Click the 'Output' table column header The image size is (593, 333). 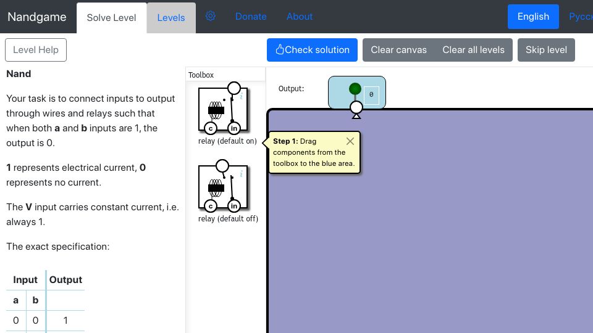coord(65,280)
